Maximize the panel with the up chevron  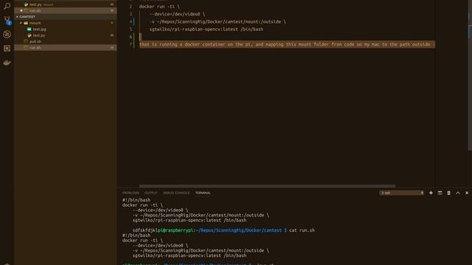point(457,193)
